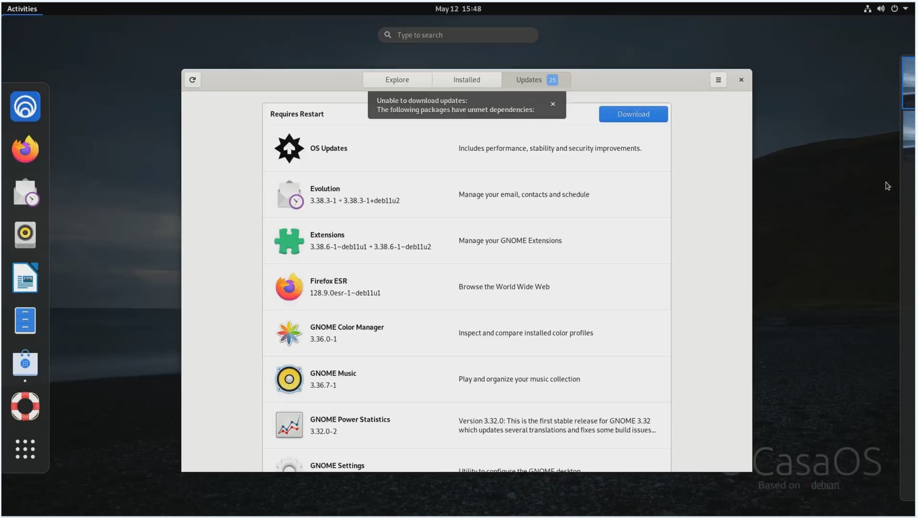
Task: Click Evolution version 3.38.3-1+deb11u2 text
Action: [372, 201]
